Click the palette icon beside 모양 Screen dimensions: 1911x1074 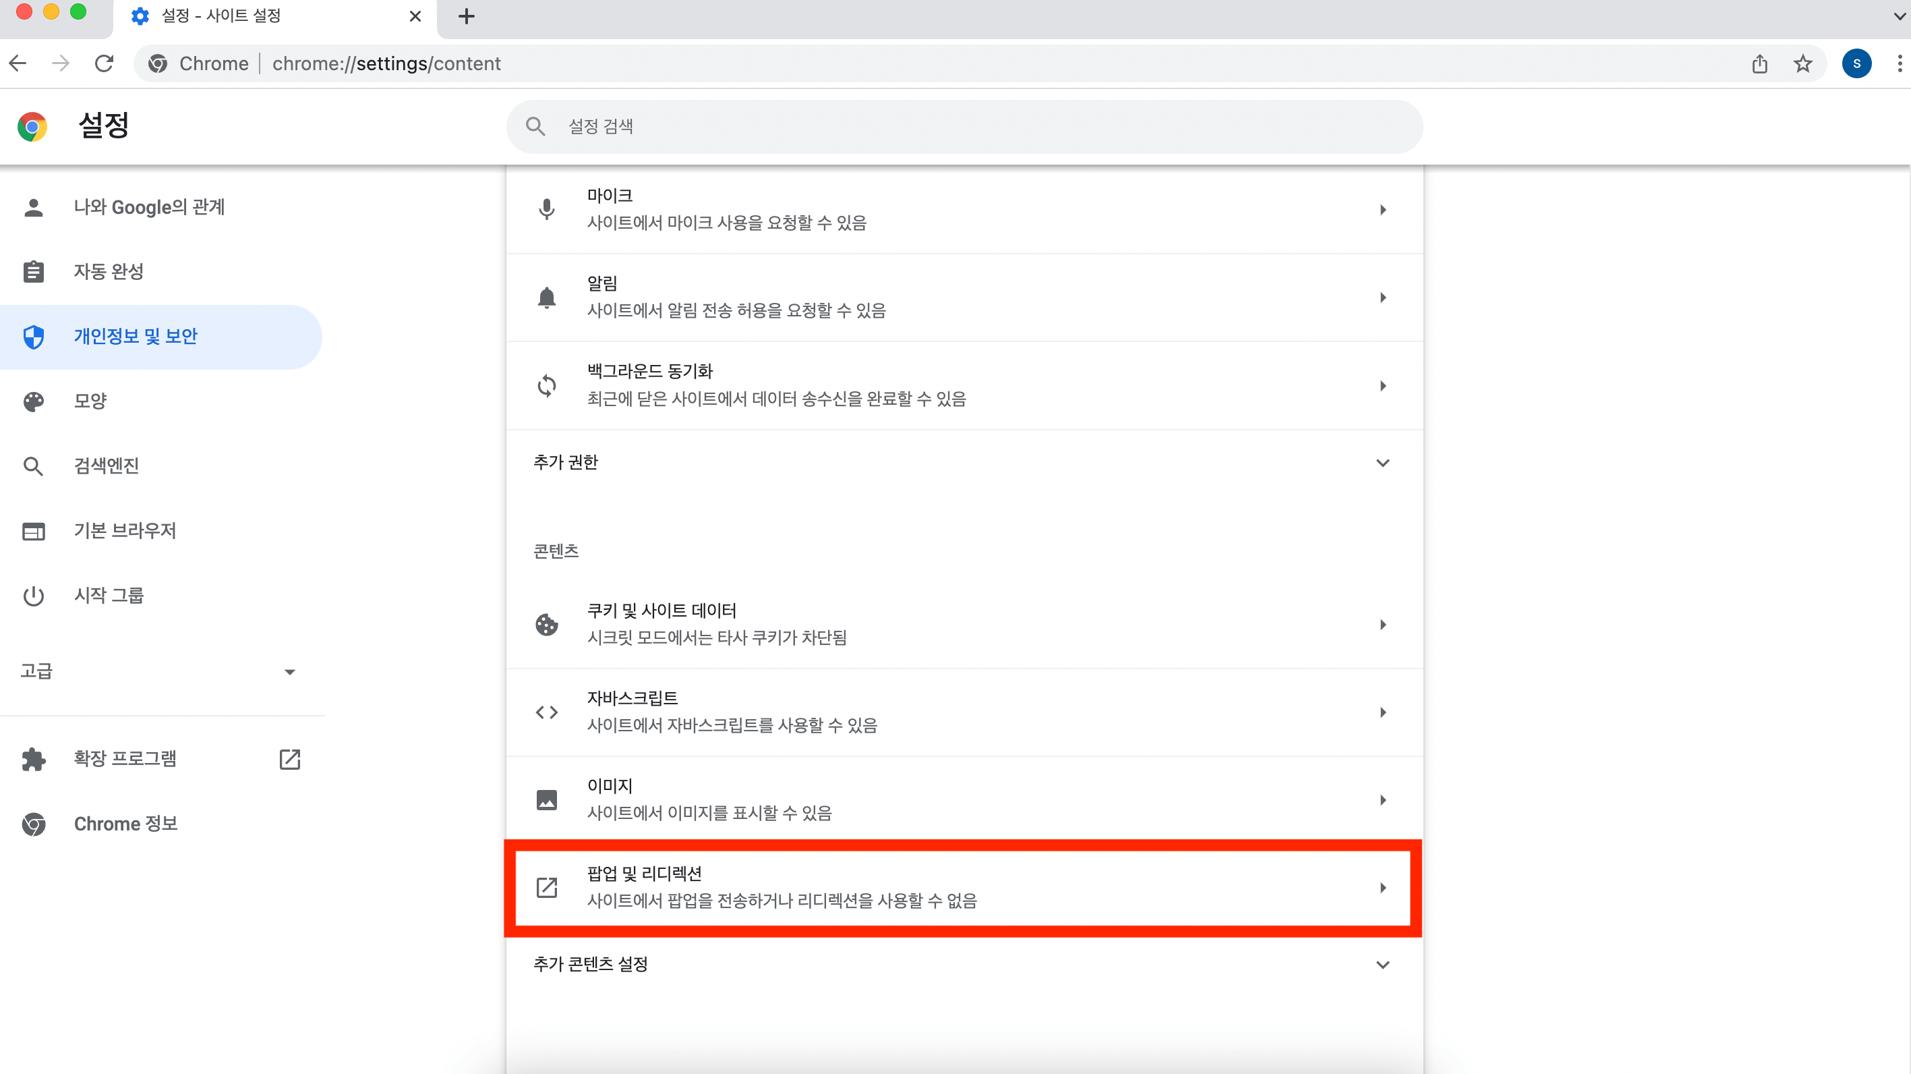[34, 401]
